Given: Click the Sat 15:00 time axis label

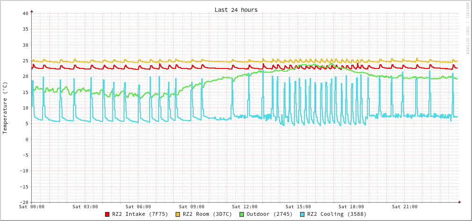Looking at the screenshot, I should [x=298, y=207].
